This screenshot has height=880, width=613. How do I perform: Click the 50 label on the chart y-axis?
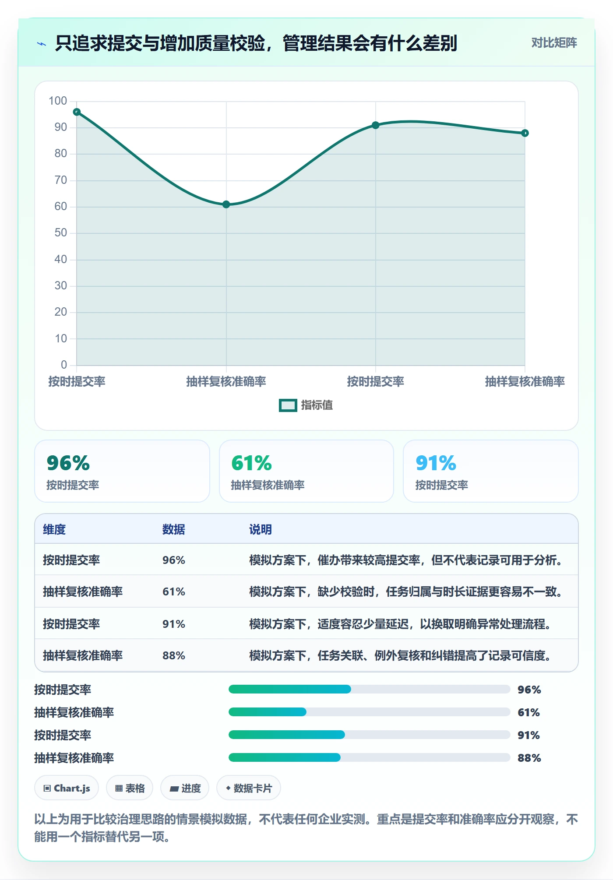click(60, 233)
